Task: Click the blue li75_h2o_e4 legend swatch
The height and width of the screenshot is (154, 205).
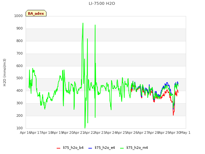Action: coord(90,148)
